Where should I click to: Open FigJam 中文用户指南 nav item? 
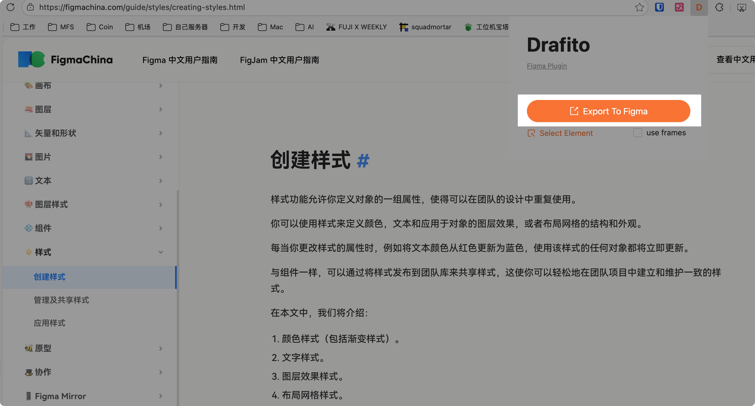tap(279, 60)
